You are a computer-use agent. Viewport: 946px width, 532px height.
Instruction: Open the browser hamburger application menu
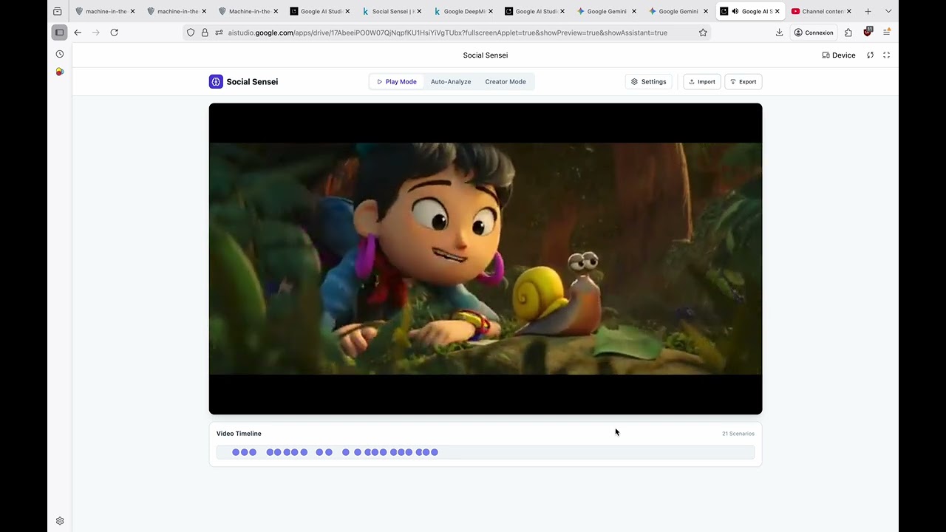887,33
